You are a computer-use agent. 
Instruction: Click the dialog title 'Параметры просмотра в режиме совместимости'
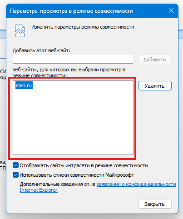71,11
